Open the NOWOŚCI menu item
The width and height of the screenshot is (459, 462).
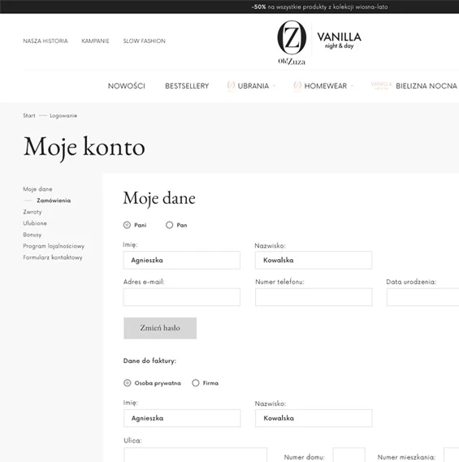(x=127, y=86)
